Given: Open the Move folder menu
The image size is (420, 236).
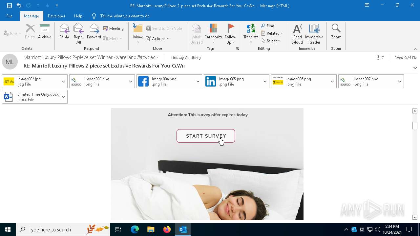Looking at the screenshot, I should click(x=138, y=33).
